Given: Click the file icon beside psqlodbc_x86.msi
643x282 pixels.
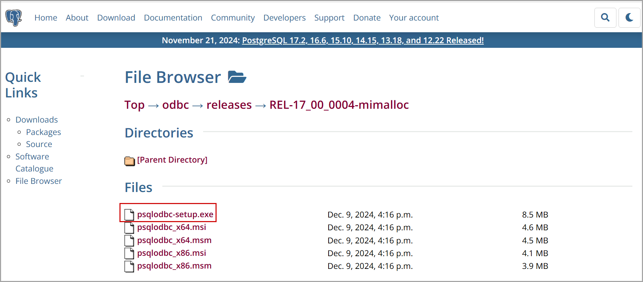Looking at the screenshot, I should (129, 253).
